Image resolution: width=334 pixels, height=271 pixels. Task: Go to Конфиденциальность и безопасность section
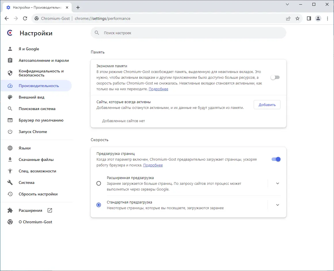(41, 73)
